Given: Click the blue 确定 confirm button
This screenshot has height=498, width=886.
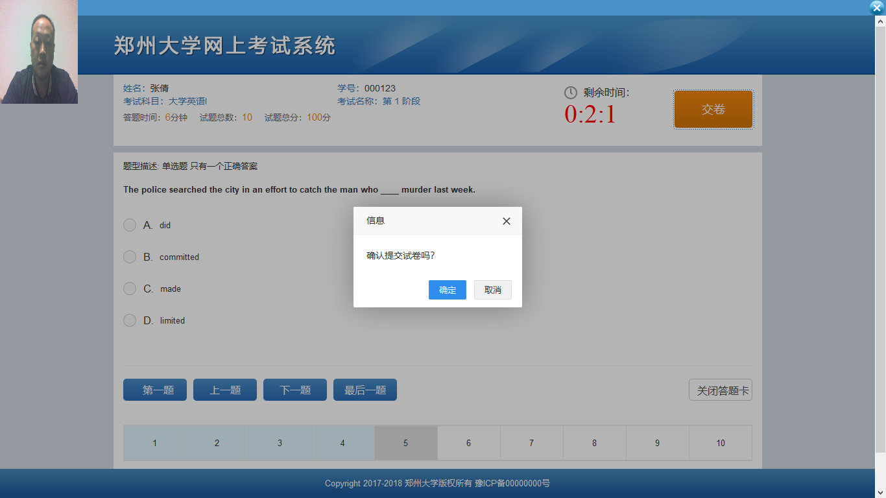Looking at the screenshot, I should pos(447,290).
